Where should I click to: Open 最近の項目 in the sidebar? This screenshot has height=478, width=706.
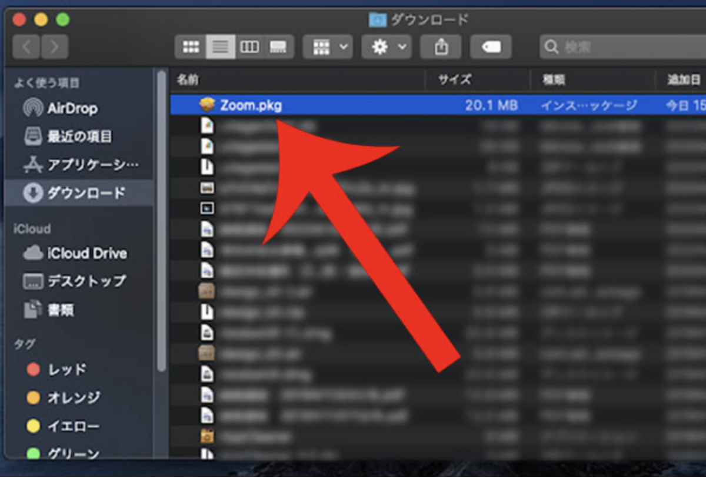click(x=79, y=137)
